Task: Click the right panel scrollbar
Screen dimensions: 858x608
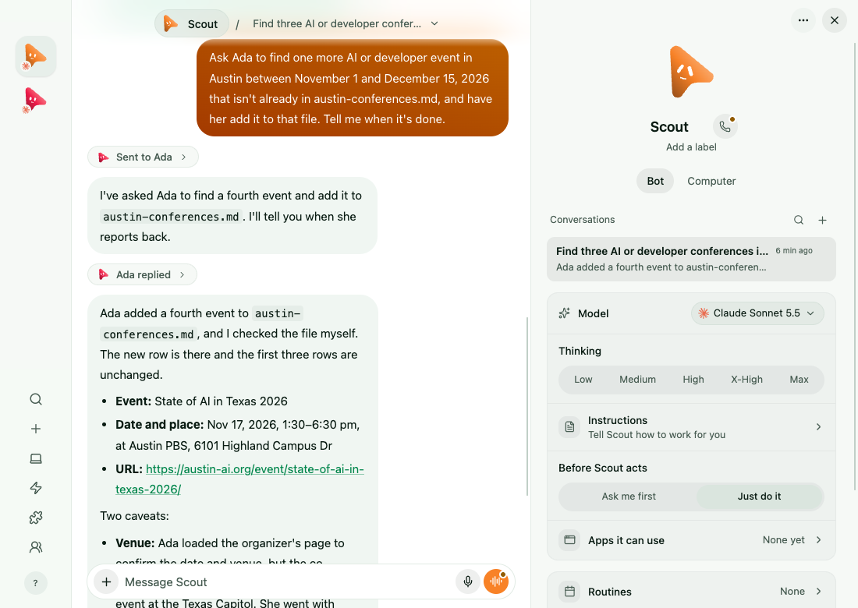Action: click(x=855, y=267)
